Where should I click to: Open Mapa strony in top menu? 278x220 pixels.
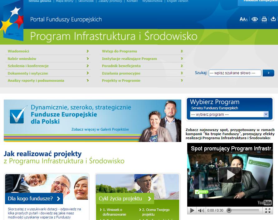pyautogui.click(x=65, y=1)
